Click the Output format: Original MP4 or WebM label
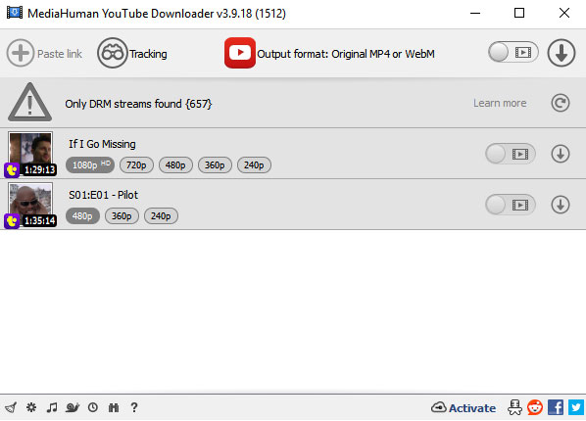586x421 pixels. (x=346, y=54)
